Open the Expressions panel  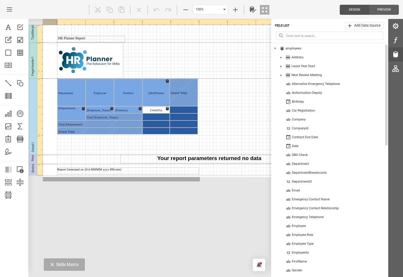coord(396,40)
